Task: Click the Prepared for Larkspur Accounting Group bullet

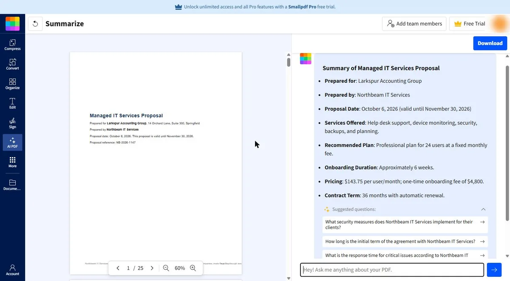Action: coord(373,81)
